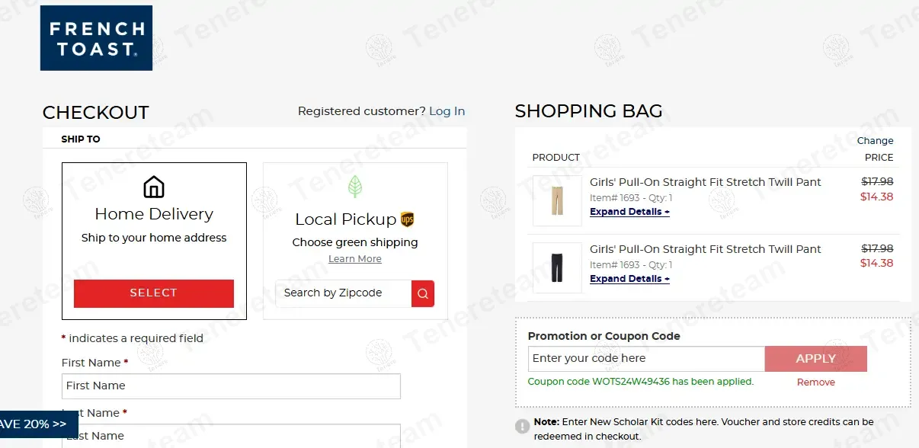Click into the First Name field

click(231, 386)
